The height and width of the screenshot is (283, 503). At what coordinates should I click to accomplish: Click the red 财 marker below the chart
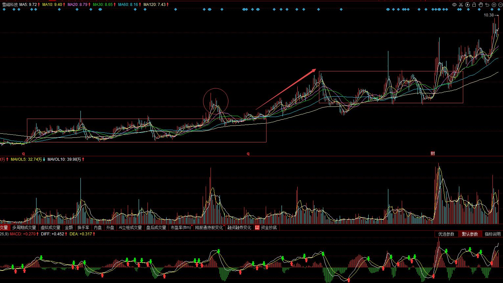433,153
